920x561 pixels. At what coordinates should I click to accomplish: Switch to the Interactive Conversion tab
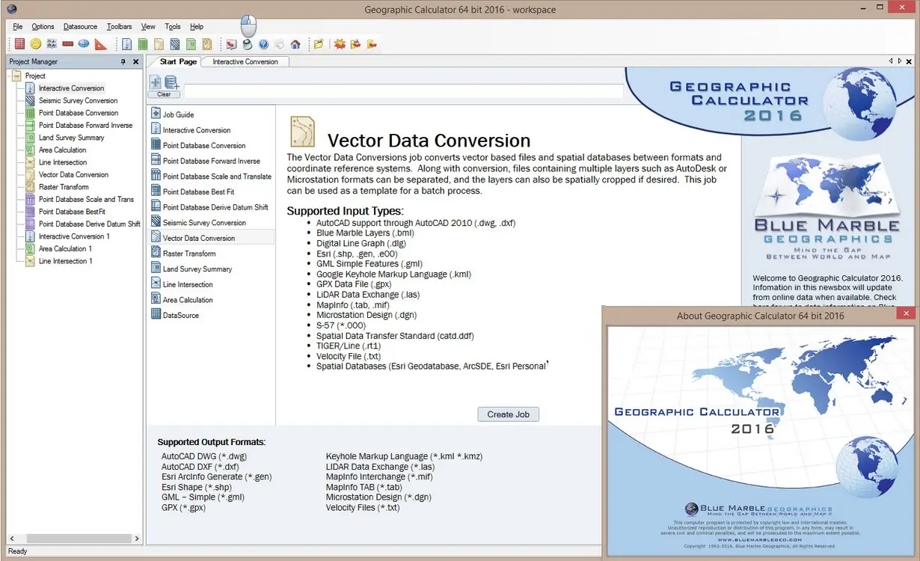245,61
